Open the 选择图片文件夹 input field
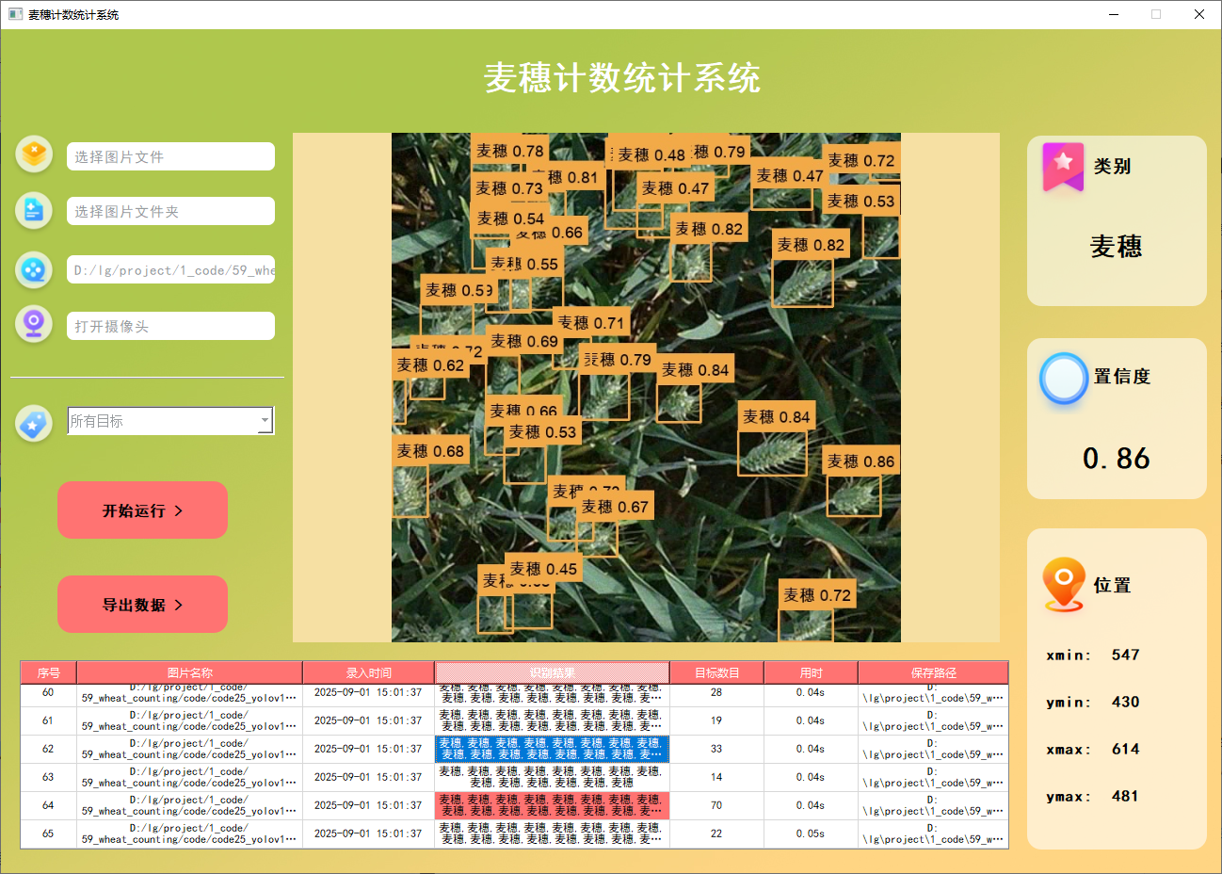This screenshot has height=874, width=1222. pos(170,211)
